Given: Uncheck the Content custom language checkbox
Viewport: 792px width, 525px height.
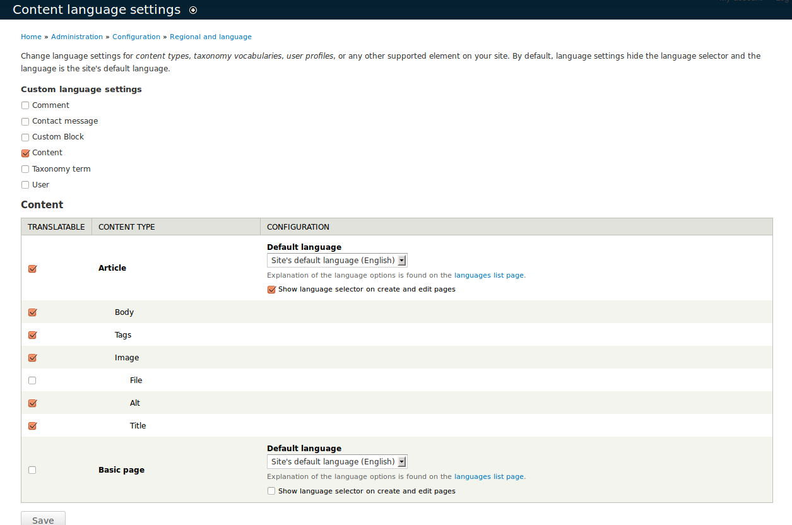Looking at the screenshot, I should (x=25, y=153).
